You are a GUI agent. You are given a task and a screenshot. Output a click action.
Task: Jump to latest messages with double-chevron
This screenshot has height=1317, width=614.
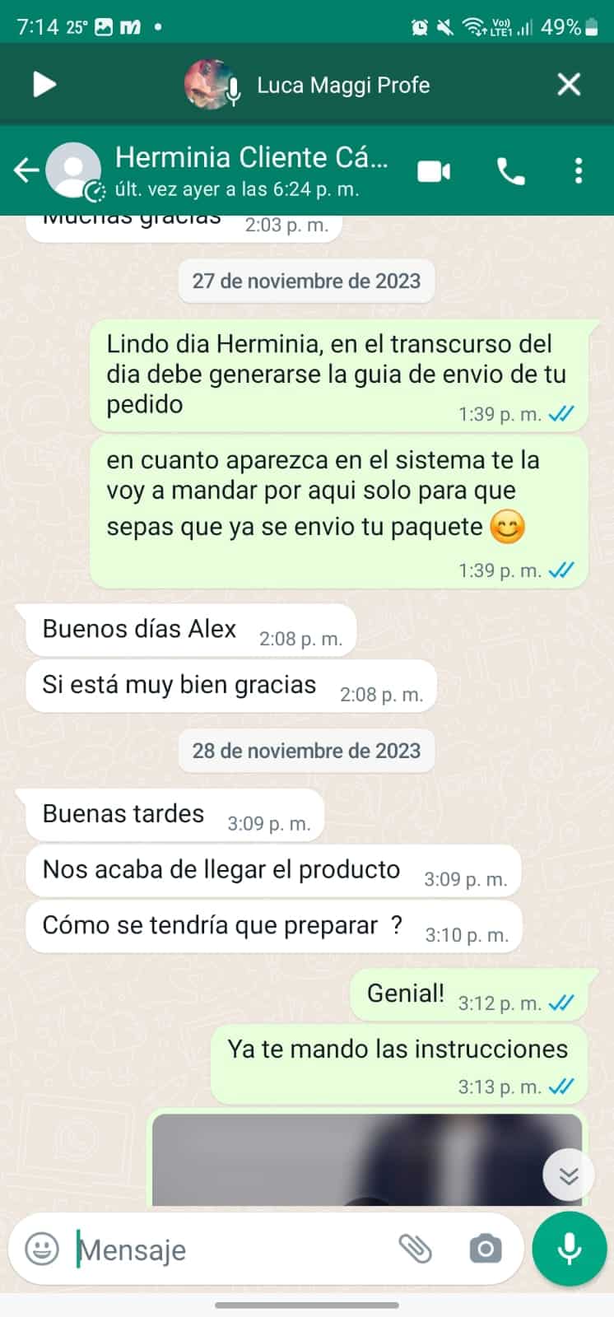pos(569,1175)
